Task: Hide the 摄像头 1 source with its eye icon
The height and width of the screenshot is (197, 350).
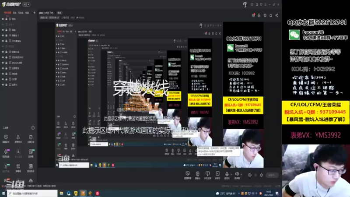Action: [3, 35]
